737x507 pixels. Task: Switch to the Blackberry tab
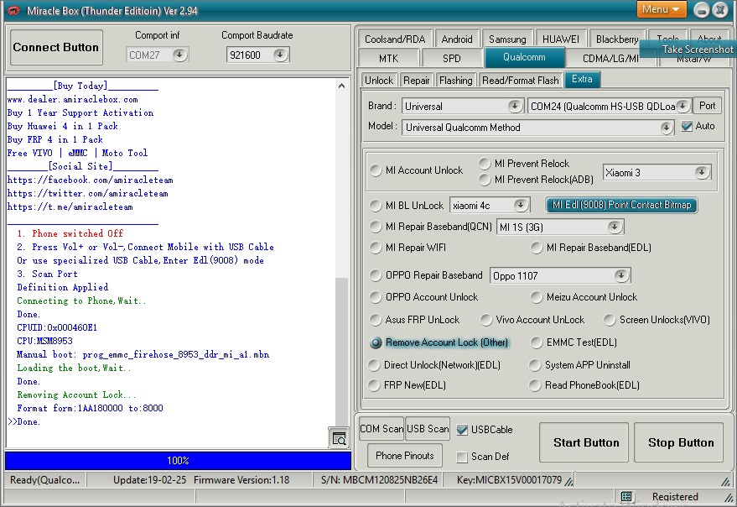616,39
